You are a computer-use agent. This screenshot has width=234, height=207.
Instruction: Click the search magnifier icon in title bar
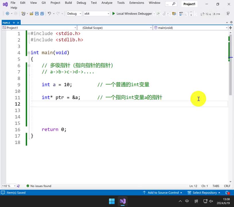pos(174,4)
